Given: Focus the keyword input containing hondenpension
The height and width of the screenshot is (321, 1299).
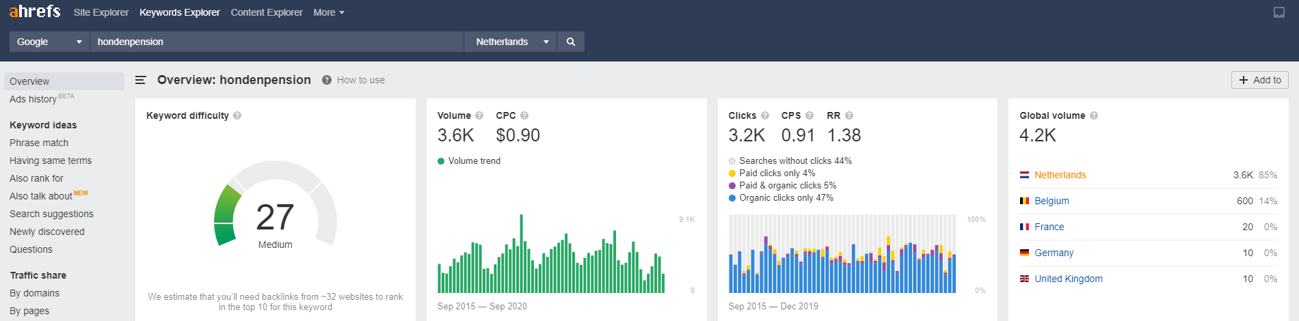Looking at the screenshot, I should coord(277,42).
